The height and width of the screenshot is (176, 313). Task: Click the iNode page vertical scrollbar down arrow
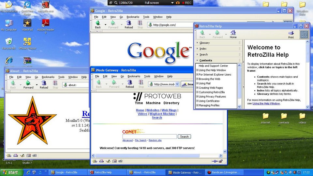pos(225,152)
